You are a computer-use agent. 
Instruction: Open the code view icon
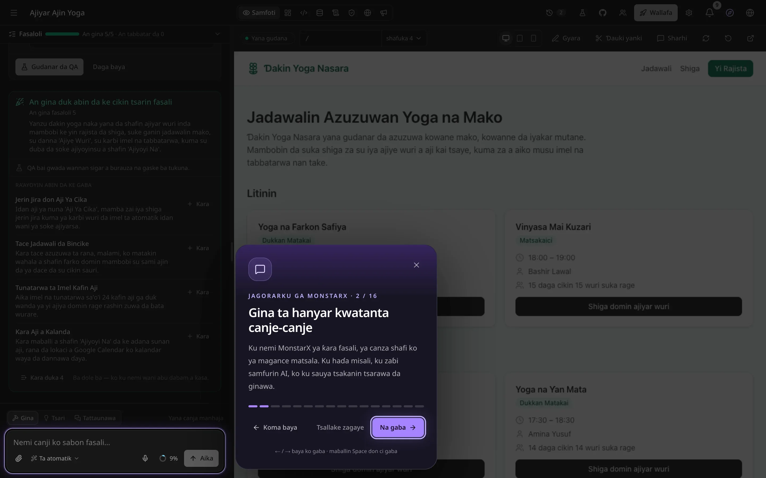click(x=303, y=13)
